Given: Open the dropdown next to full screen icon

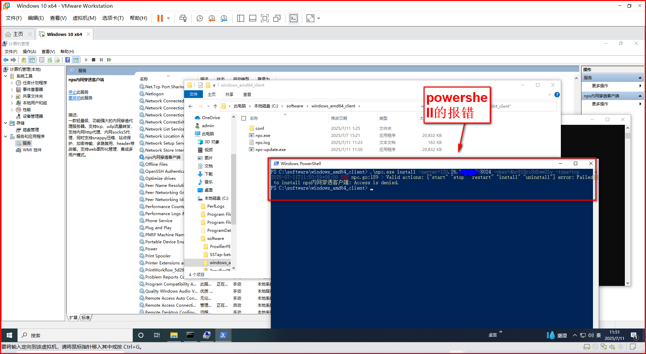Looking at the screenshot, I should pos(319,18).
